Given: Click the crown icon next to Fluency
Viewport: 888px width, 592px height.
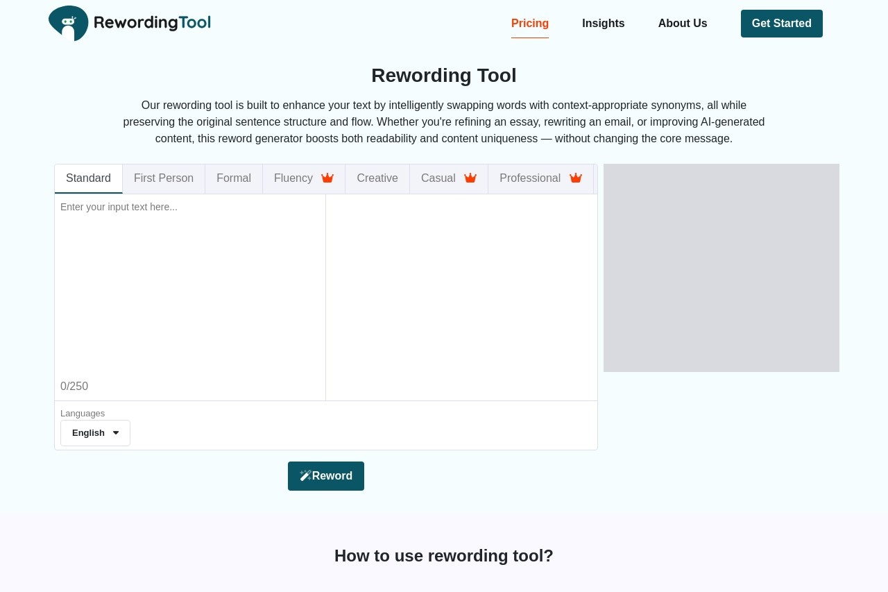Looking at the screenshot, I should (x=327, y=178).
